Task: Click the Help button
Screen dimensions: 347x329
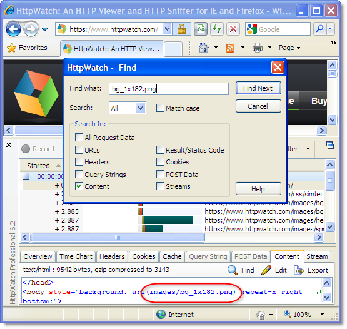Action: pyautogui.click(x=258, y=189)
